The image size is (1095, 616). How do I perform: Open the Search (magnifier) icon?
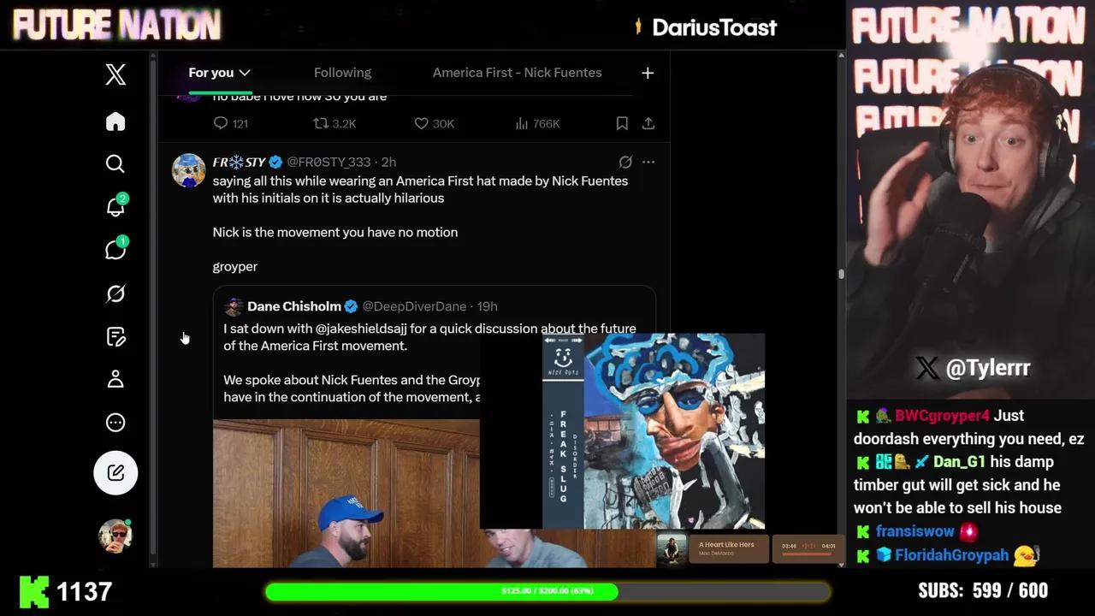pyautogui.click(x=115, y=163)
